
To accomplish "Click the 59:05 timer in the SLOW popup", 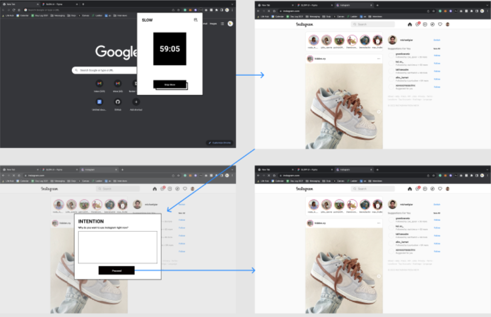I will (x=170, y=49).
